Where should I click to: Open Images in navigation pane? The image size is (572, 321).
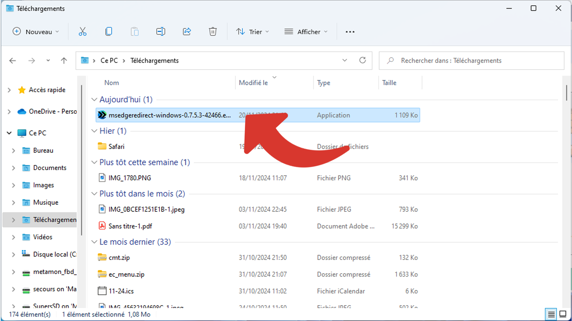[44, 185]
